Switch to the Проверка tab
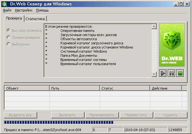Viewport: 192px width, 134px height. click(x=14, y=19)
